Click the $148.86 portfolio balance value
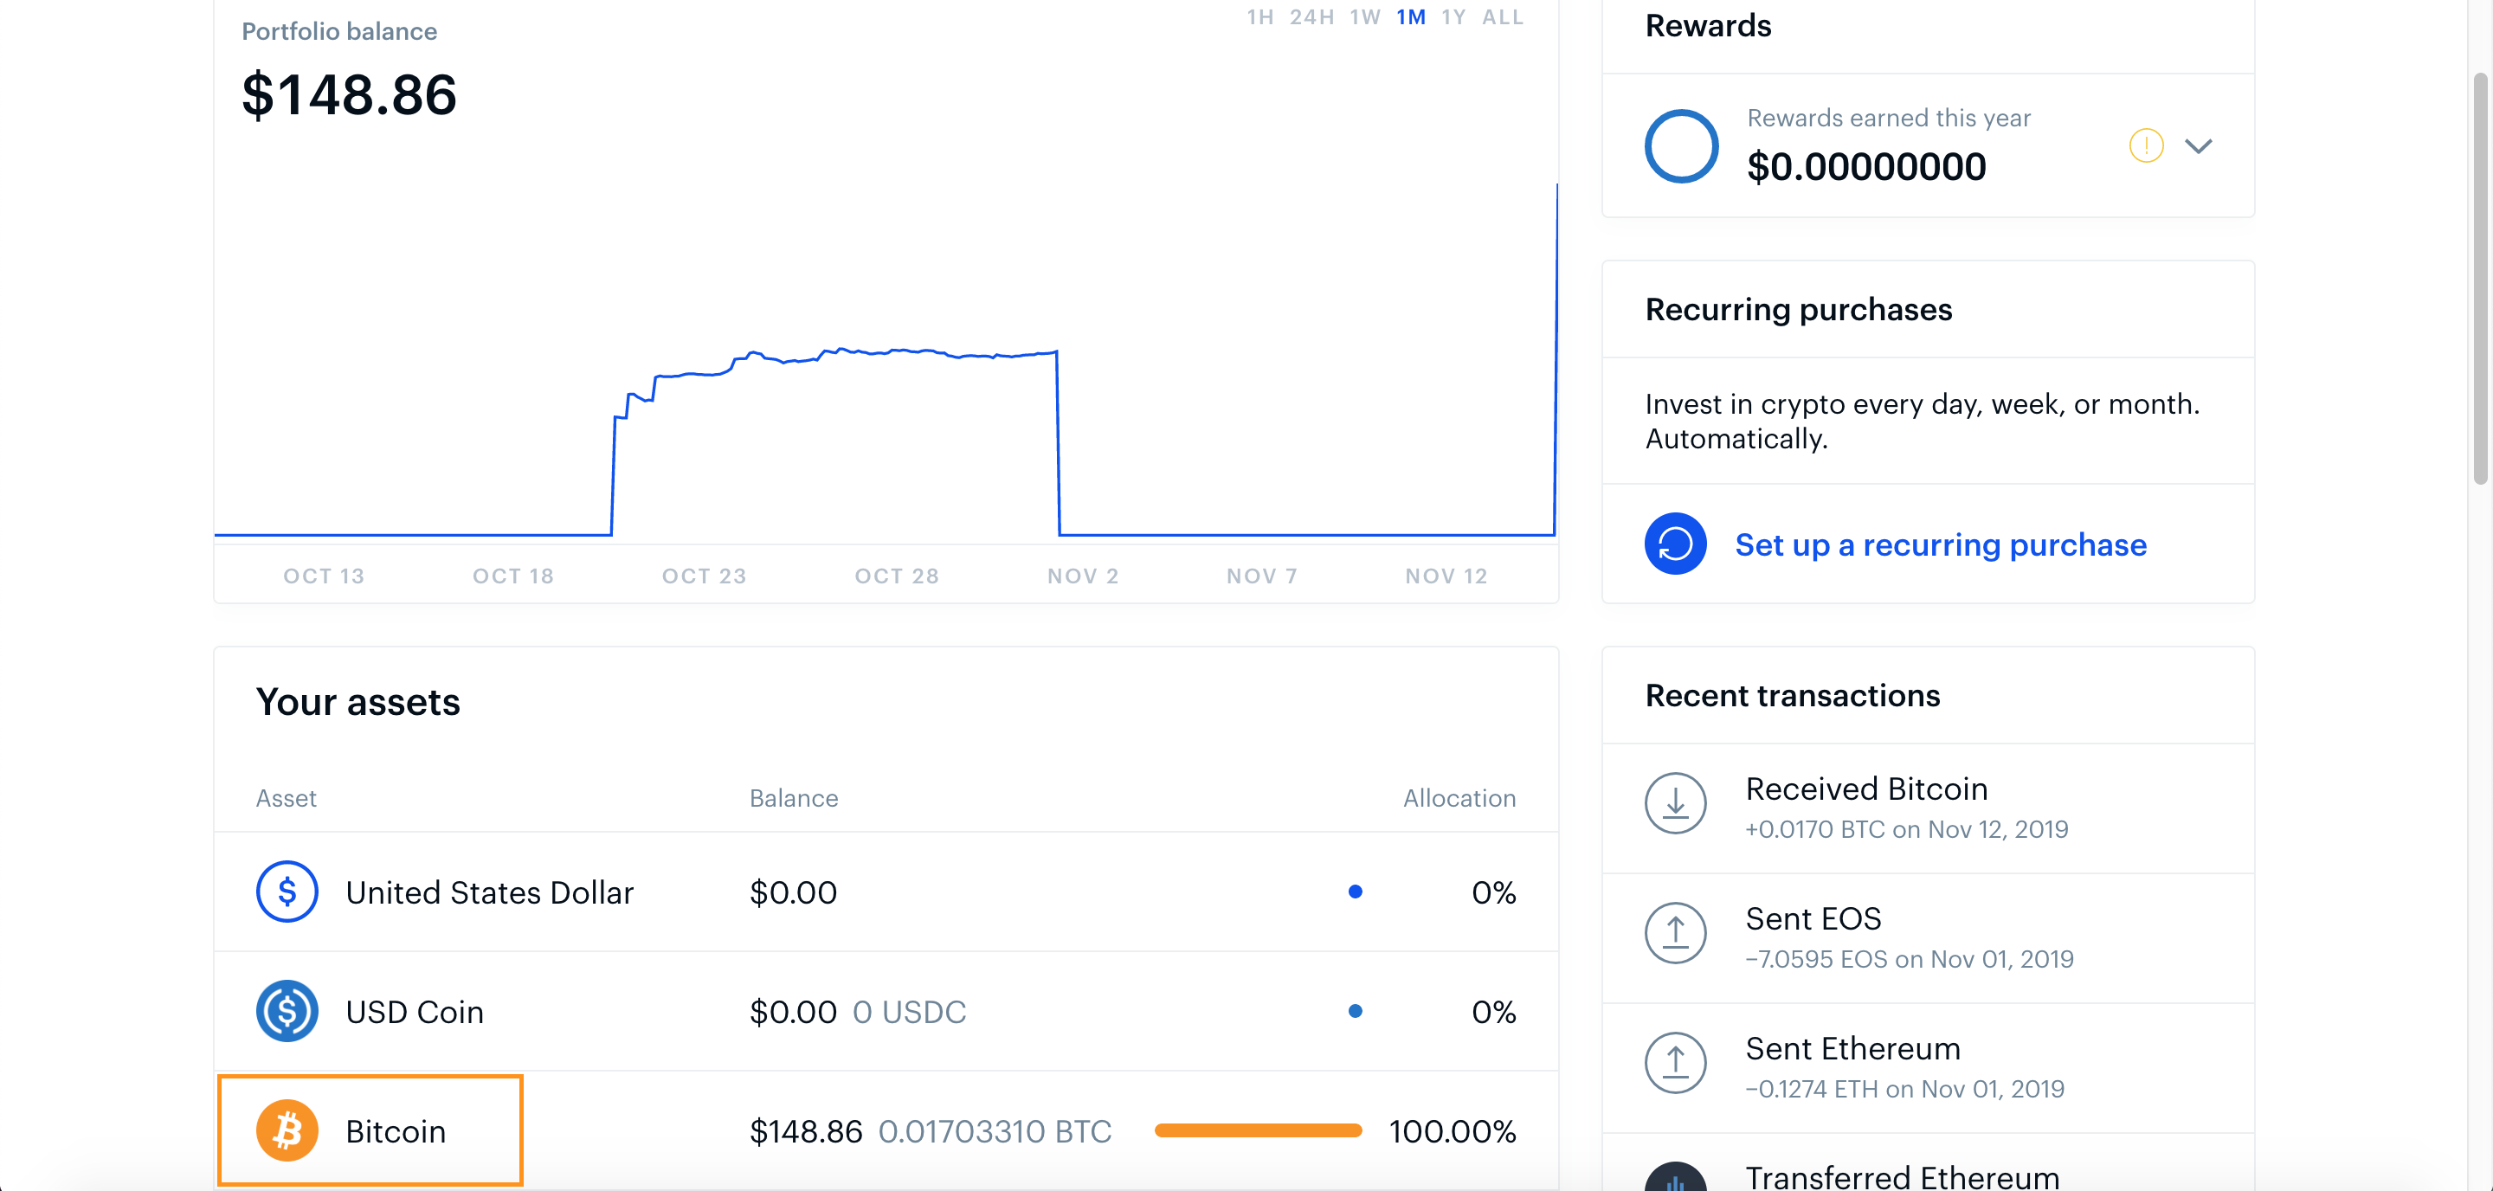This screenshot has height=1191, width=2493. click(x=348, y=95)
